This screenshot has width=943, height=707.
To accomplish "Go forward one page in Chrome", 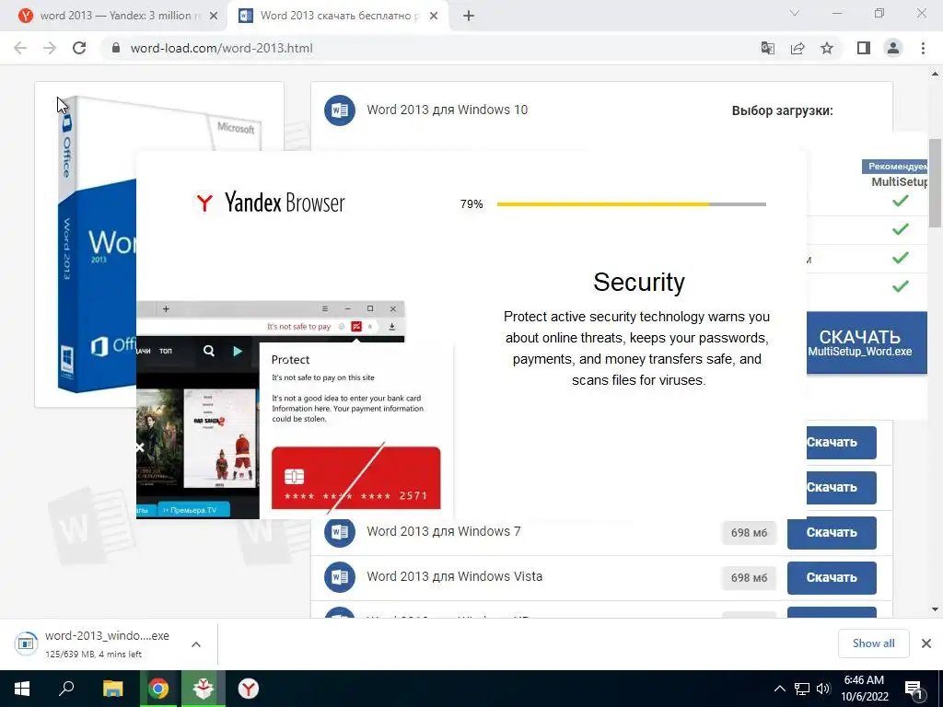I will tap(50, 48).
